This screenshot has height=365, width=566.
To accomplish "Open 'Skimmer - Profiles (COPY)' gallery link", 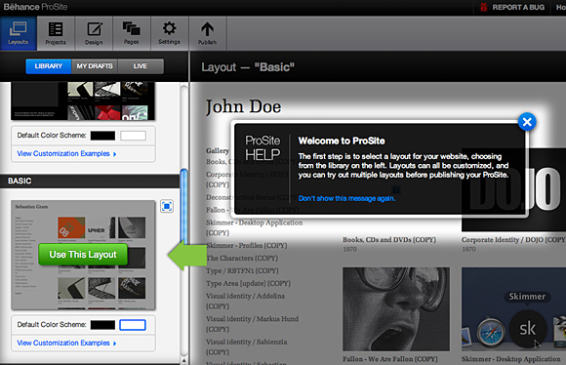I will click(247, 246).
